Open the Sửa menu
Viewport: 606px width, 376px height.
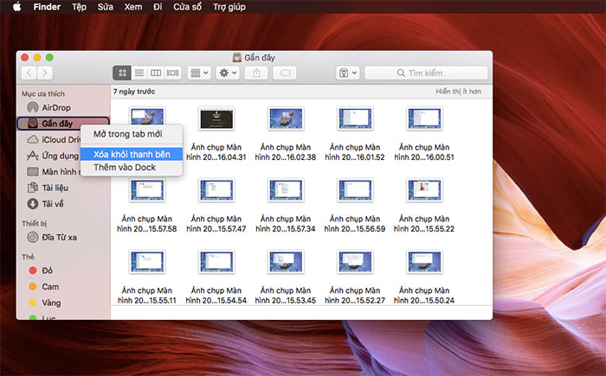105,7
